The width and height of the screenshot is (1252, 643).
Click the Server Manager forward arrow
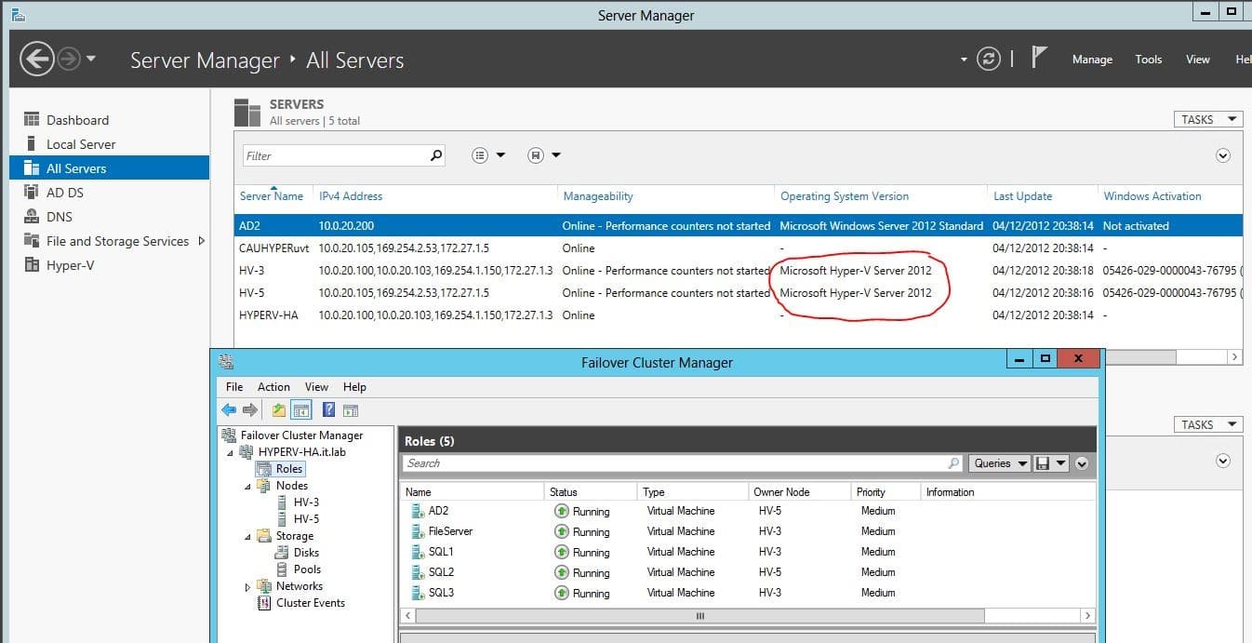point(69,60)
